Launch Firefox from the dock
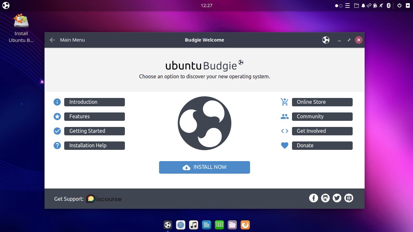413x232 pixels. 245,225
